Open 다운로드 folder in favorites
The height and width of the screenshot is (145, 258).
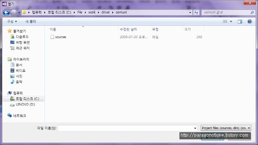22,37
